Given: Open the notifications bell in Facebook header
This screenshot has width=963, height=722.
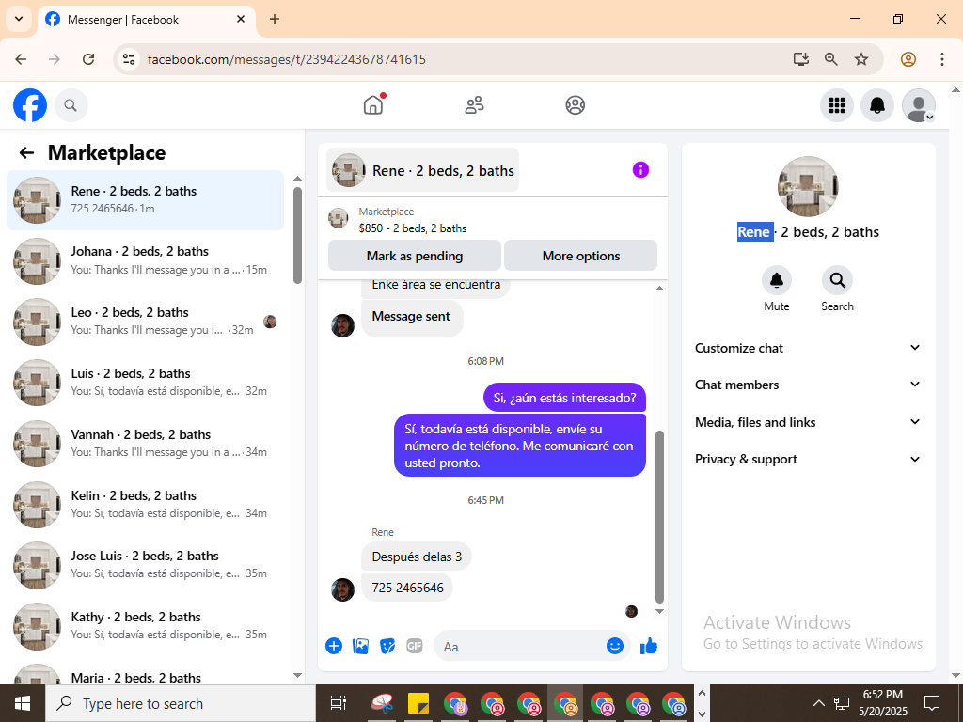Looking at the screenshot, I should click(877, 105).
